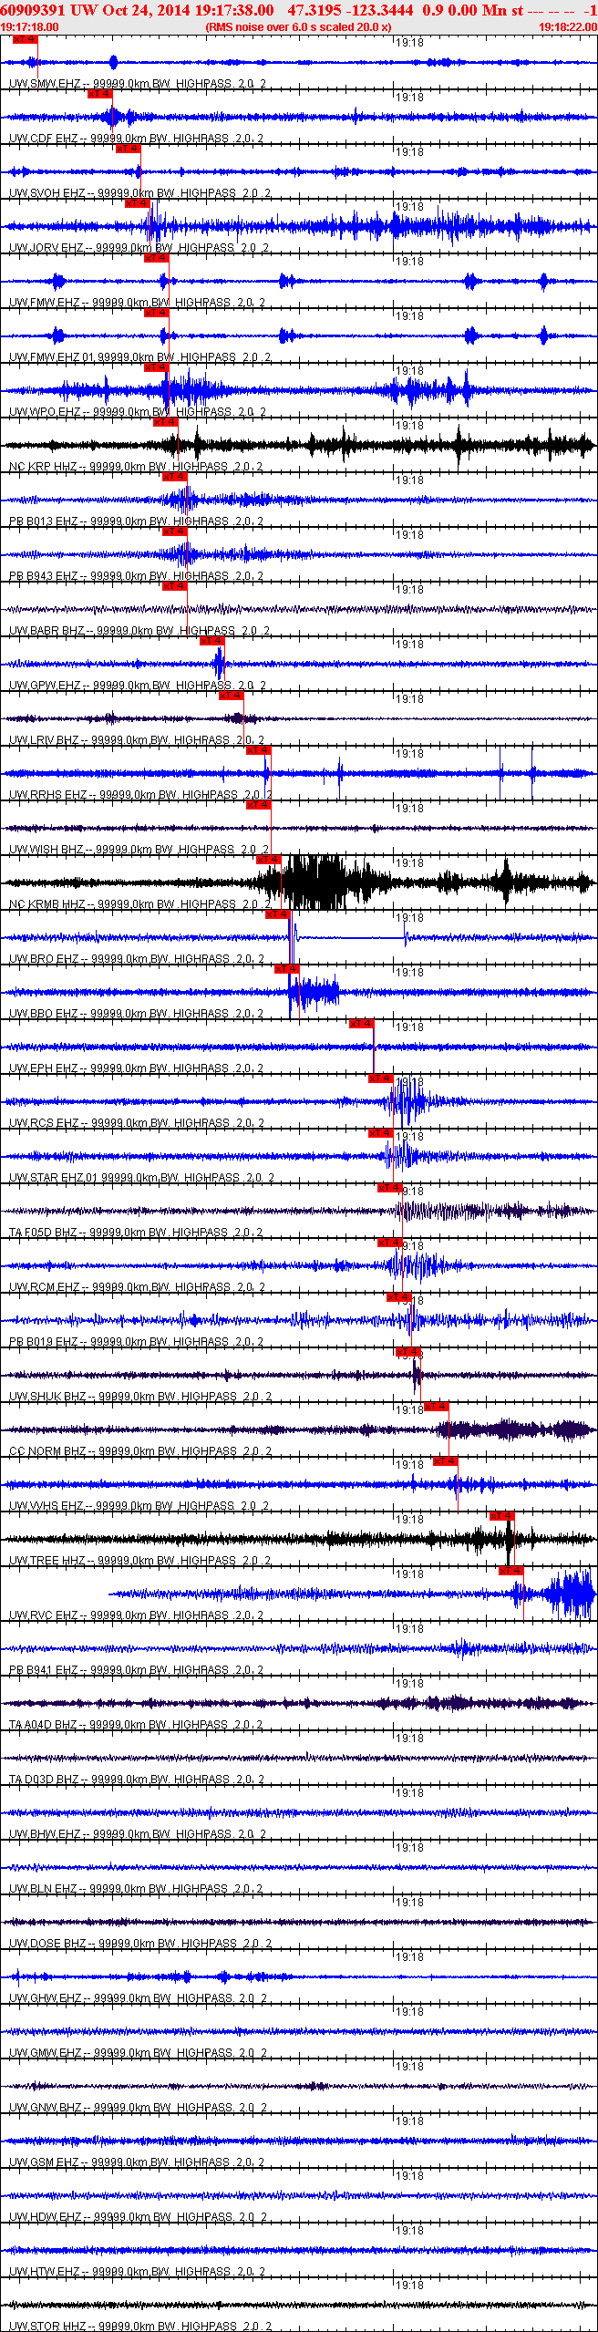The image size is (598, 2332).
Task: Select the UW.SVOH EHZ trace label
Action: click(x=139, y=193)
